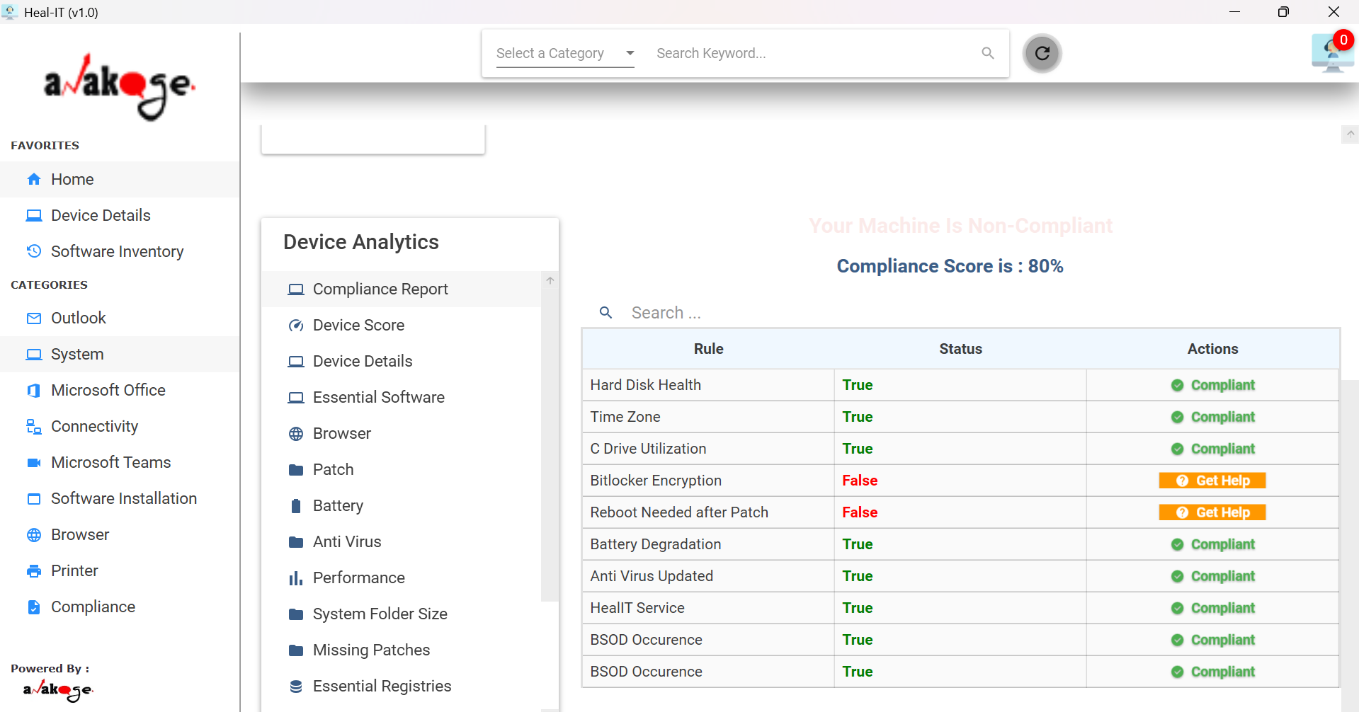This screenshot has height=712, width=1359.
Task: Click the Reboot Needed after Patch rule cell
Action: (708, 512)
